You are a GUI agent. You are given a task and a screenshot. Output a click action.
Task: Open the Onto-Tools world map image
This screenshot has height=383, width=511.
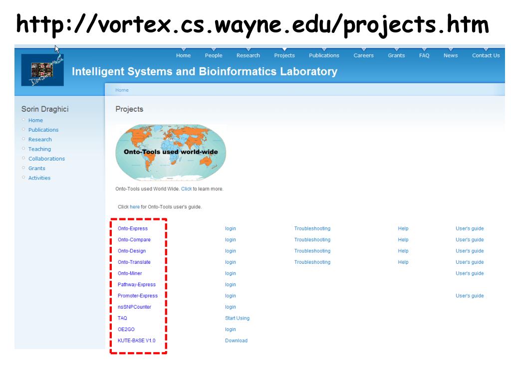click(x=171, y=153)
